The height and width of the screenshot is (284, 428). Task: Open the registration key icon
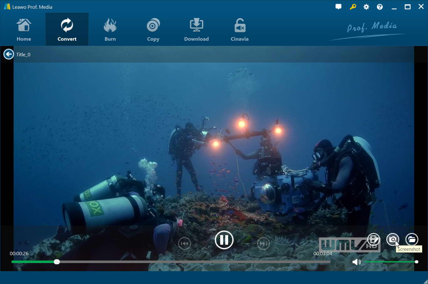353,7
